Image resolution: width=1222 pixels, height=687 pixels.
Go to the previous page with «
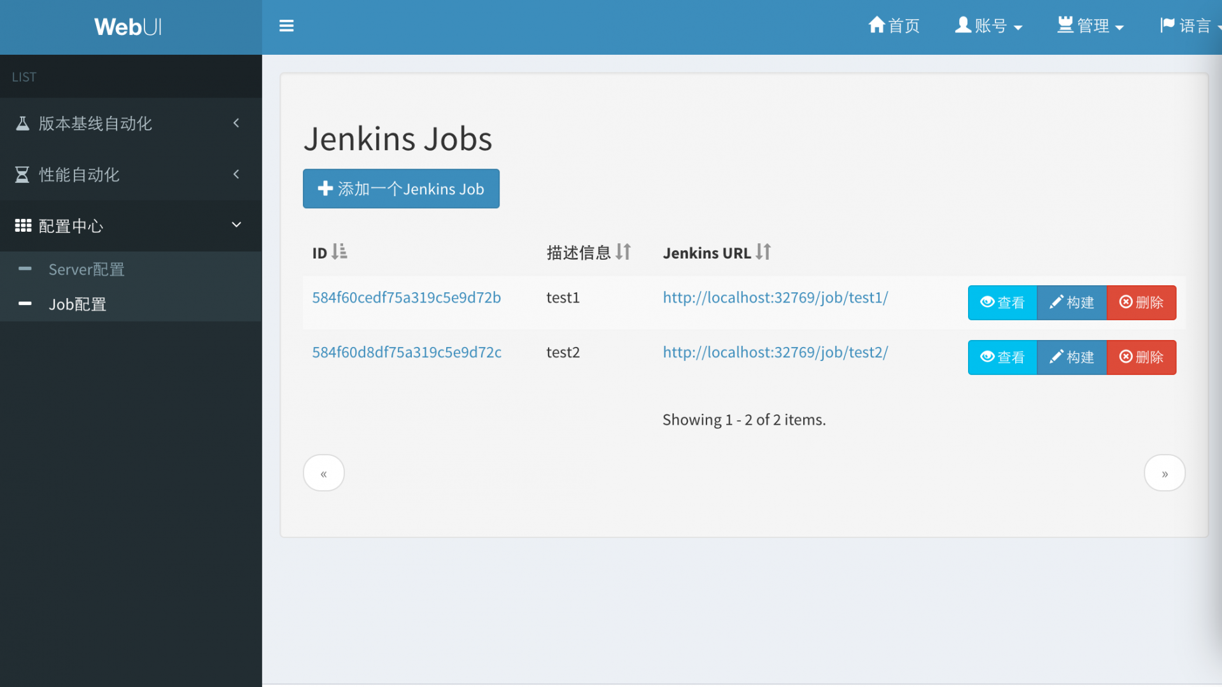(324, 473)
